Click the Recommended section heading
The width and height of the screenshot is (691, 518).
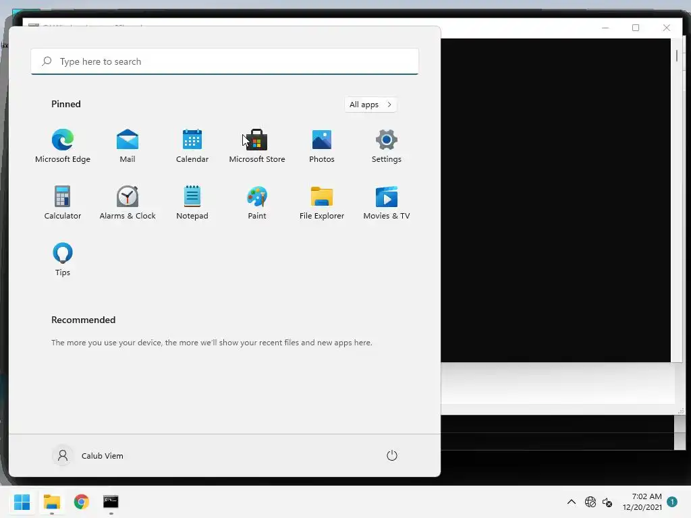point(83,320)
